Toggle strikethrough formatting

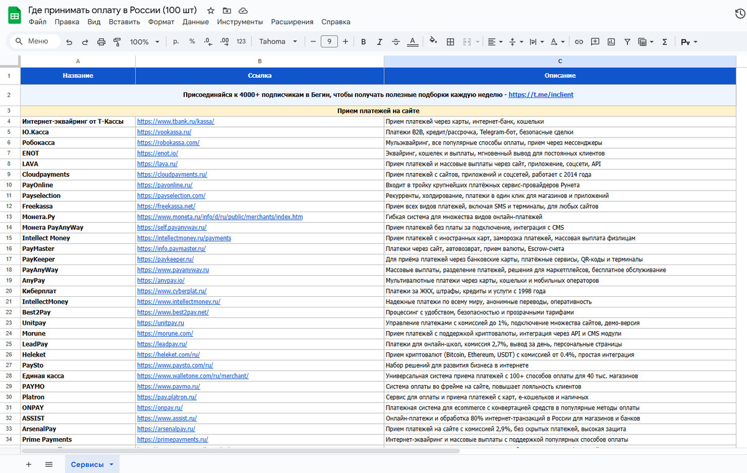tap(396, 42)
